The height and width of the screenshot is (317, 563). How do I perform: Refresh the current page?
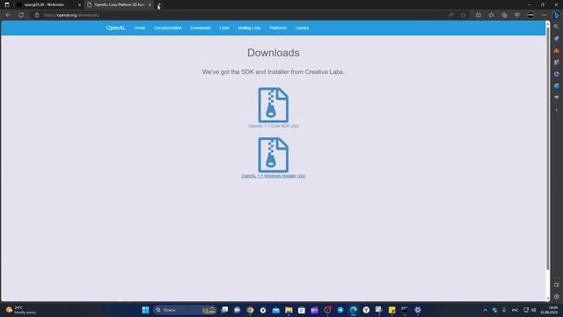(x=21, y=15)
